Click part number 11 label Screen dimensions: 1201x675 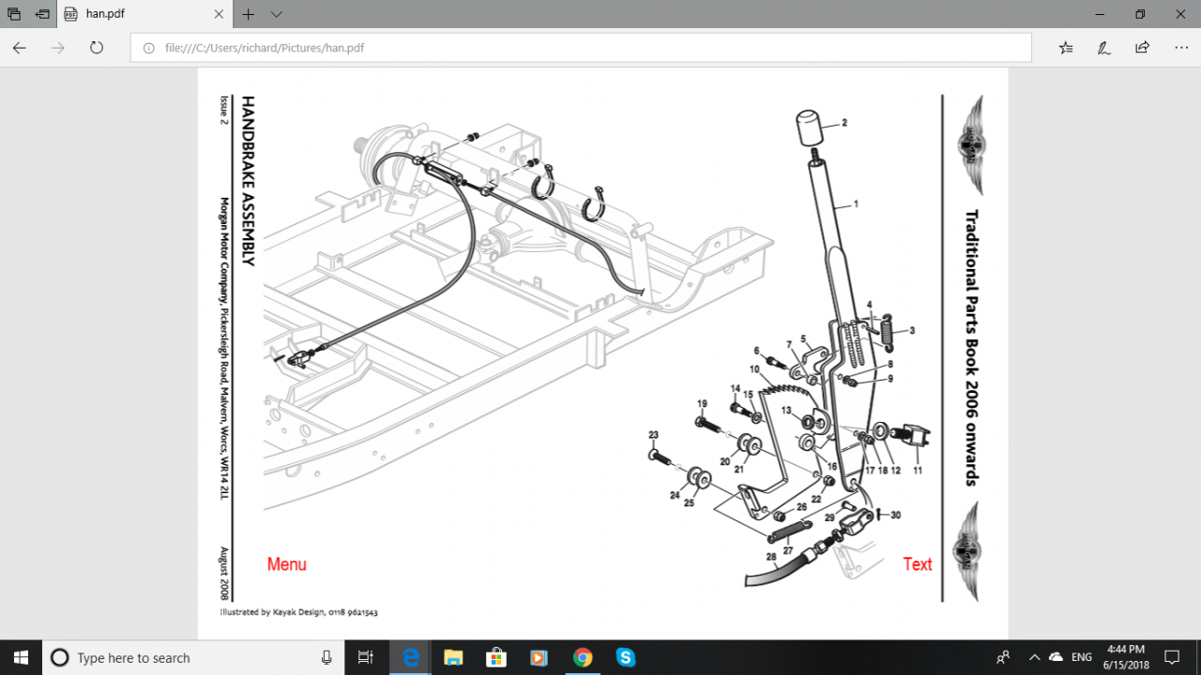(918, 470)
